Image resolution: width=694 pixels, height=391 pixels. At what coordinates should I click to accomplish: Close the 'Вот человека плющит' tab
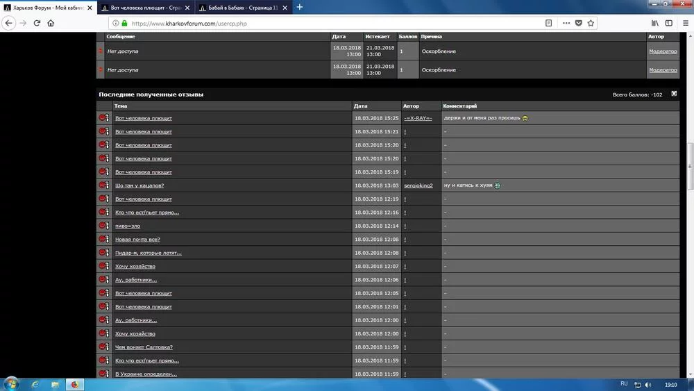point(187,8)
